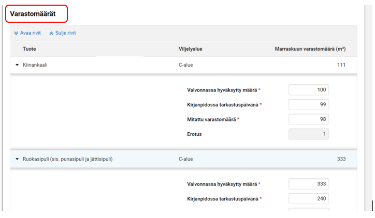
Task: Click Ruokasipuli Kirjanpidossa tarkastuspäivänä field with 240
Action: [x=309, y=199]
